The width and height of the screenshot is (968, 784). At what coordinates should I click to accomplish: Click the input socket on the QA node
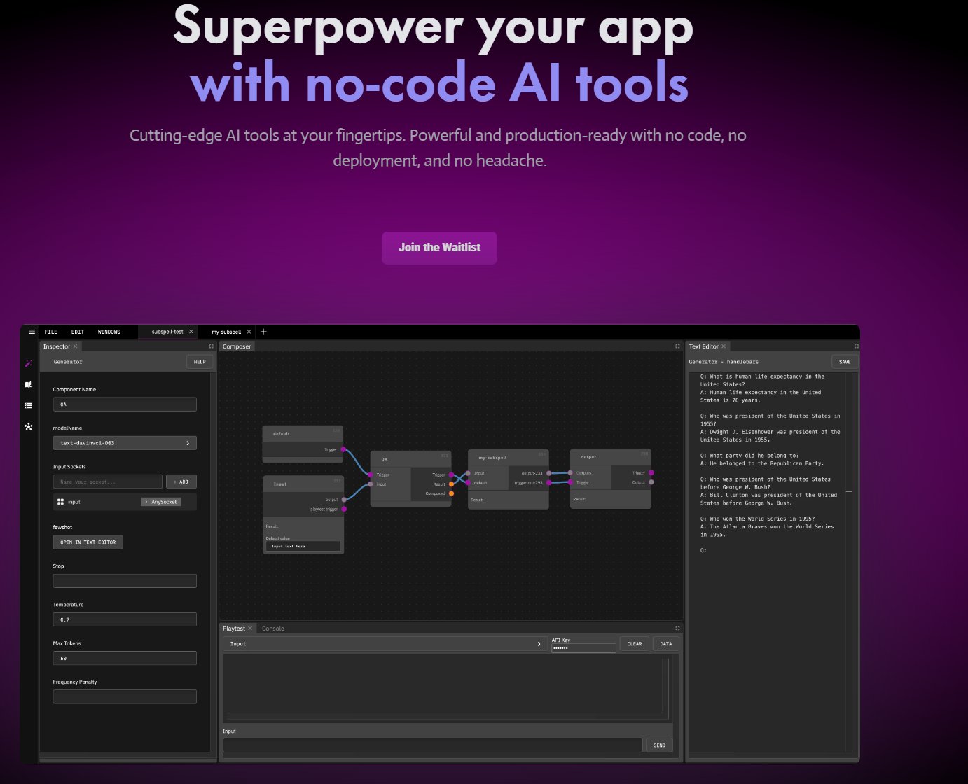click(371, 484)
